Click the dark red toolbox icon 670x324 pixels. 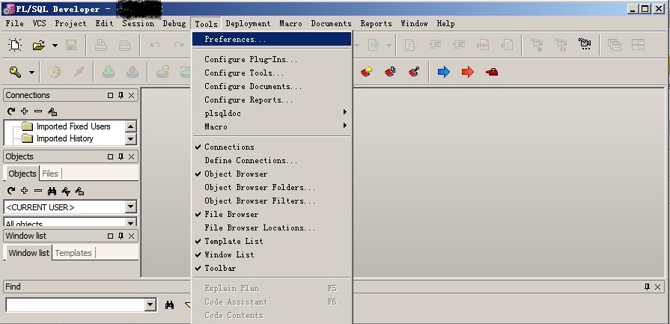click(492, 72)
